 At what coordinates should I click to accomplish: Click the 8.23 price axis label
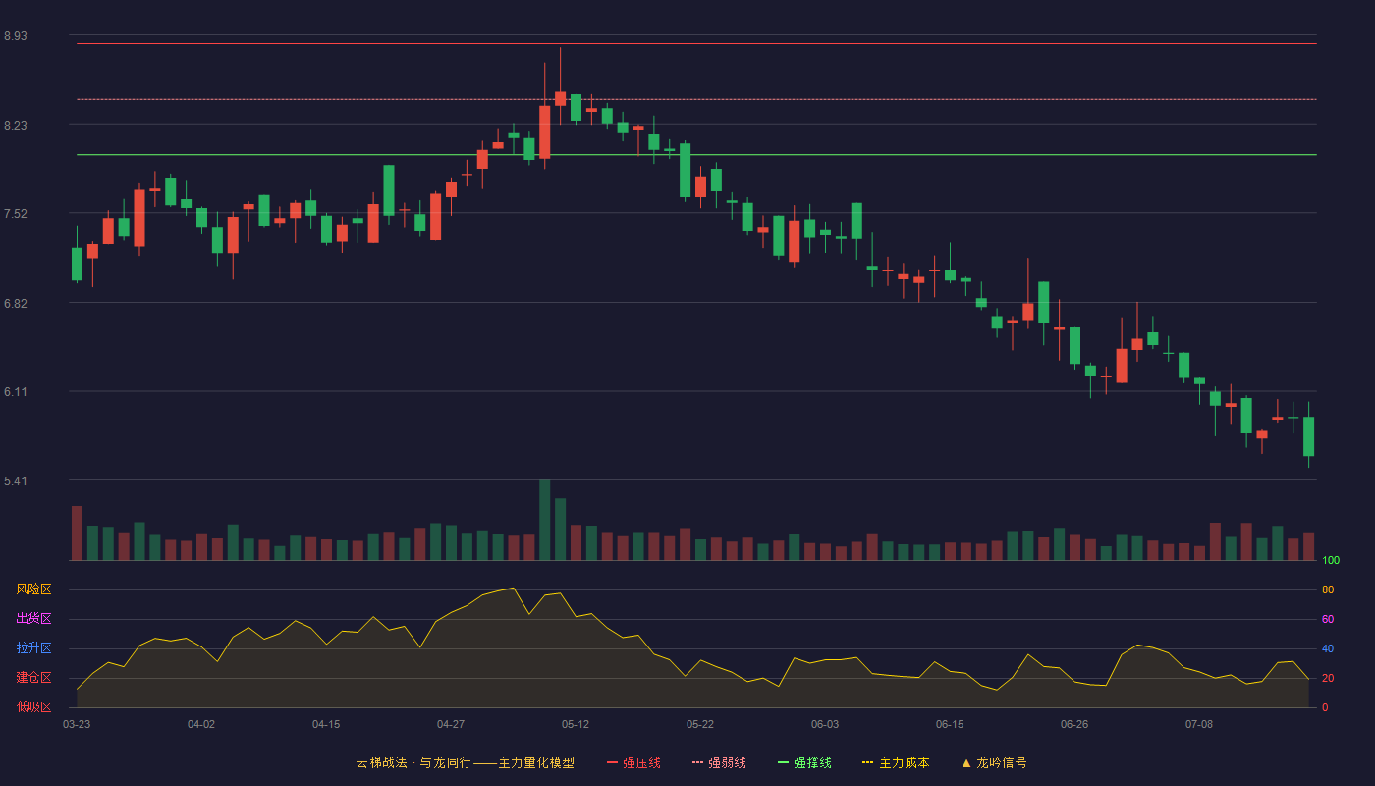pyautogui.click(x=16, y=126)
